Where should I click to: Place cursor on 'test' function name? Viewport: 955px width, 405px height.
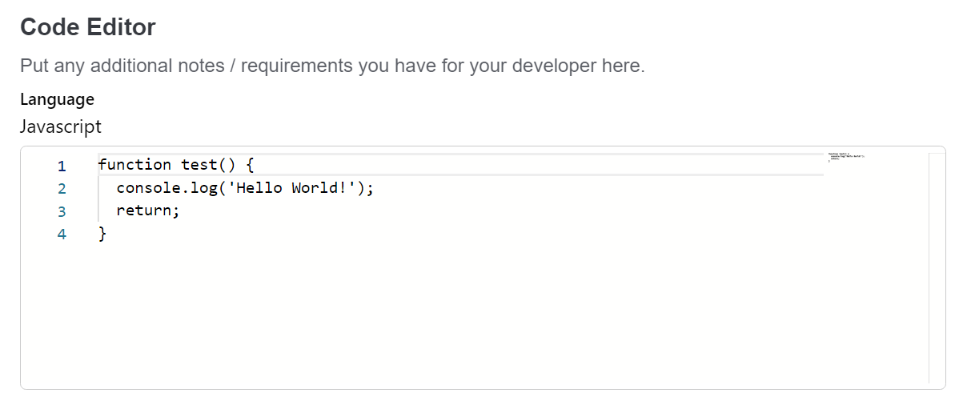click(200, 165)
